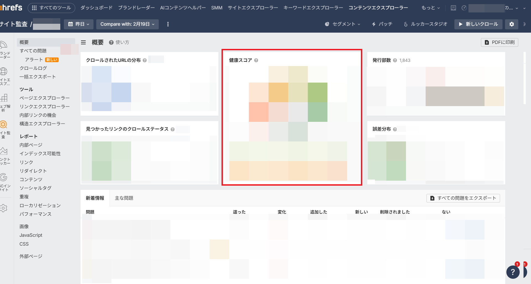This screenshot has height=284, width=531.
Task: Open Compare with: 2月19日 dropdown
Action: tap(127, 24)
